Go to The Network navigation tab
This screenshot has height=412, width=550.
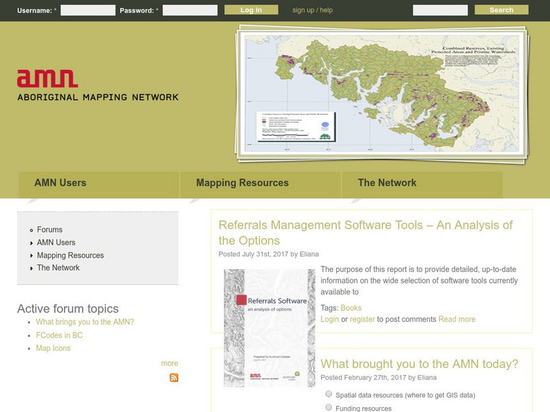pyautogui.click(x=387, y=183)
